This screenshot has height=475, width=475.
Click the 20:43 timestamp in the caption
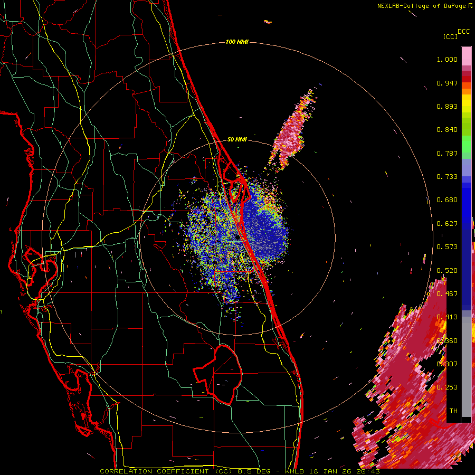(368, 471)
